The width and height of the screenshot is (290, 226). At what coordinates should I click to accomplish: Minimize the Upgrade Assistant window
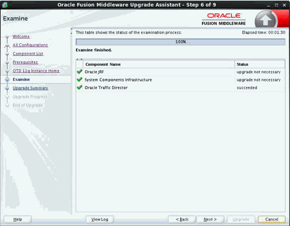click(269, 5)
